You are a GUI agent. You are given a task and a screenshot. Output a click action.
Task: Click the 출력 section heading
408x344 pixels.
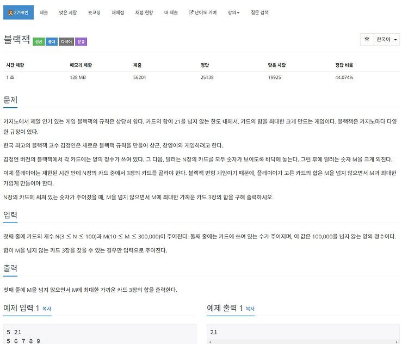pyautogui.click(x=10, y=268)
